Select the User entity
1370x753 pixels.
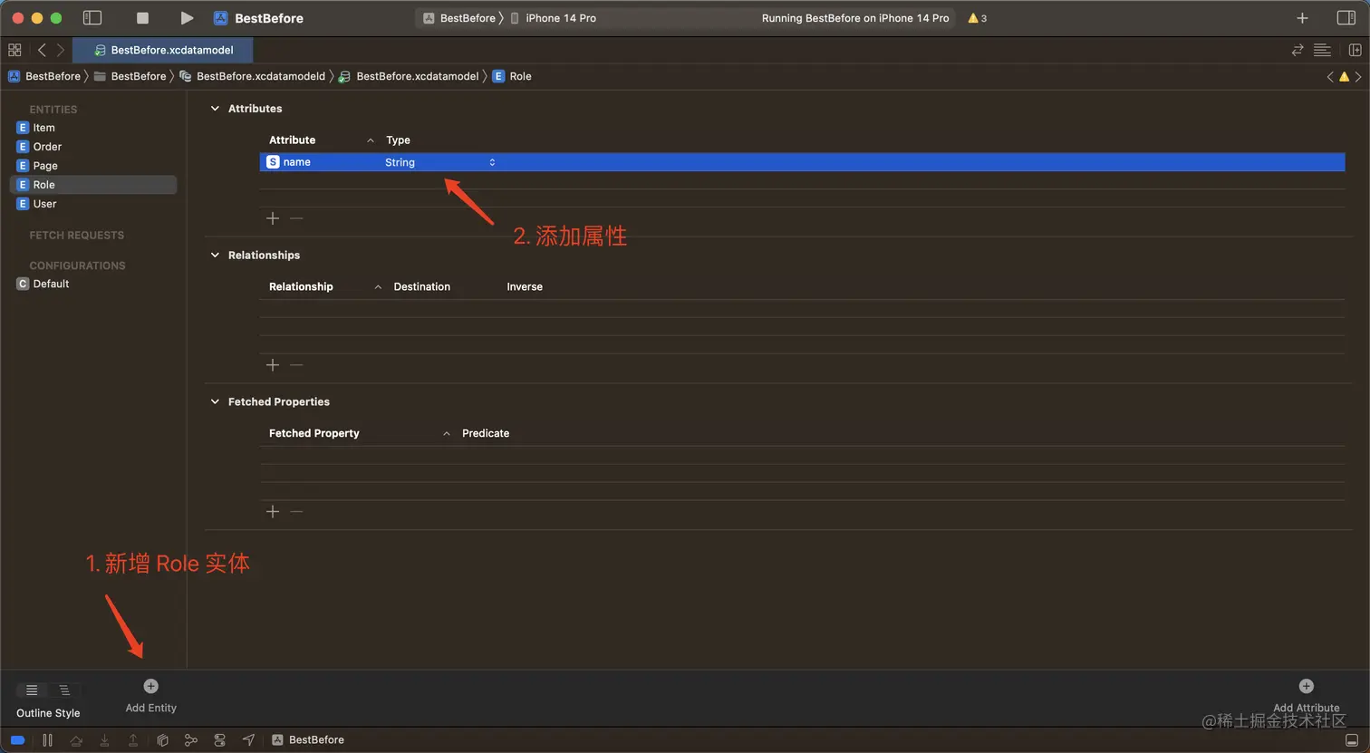(93, 204)
